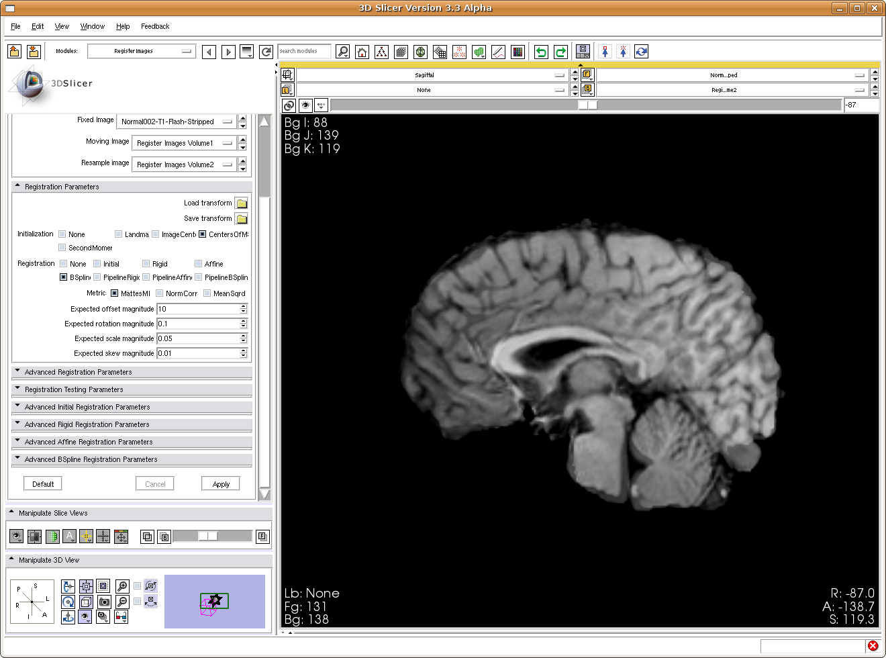Click the green Undo arrow icon
886x658 pixels.
(541, 52)
